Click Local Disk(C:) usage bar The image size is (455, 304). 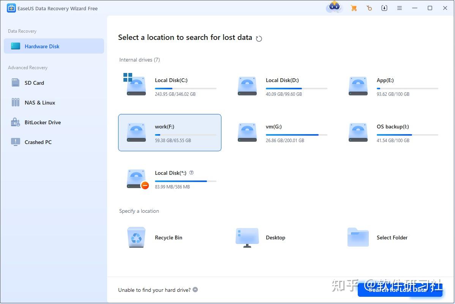tap(186, 88)
